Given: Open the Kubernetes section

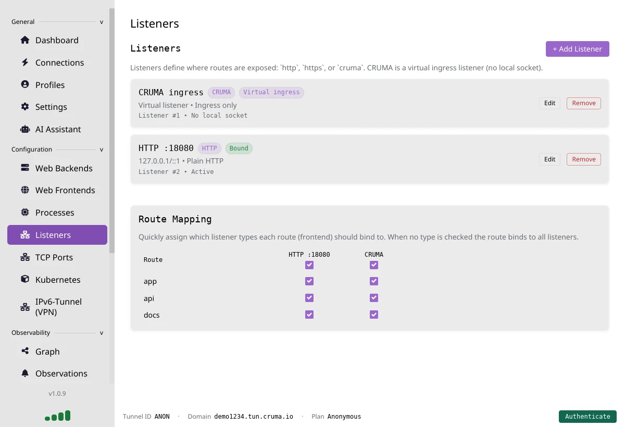Looking at the screenshot, I should (57, 280).
